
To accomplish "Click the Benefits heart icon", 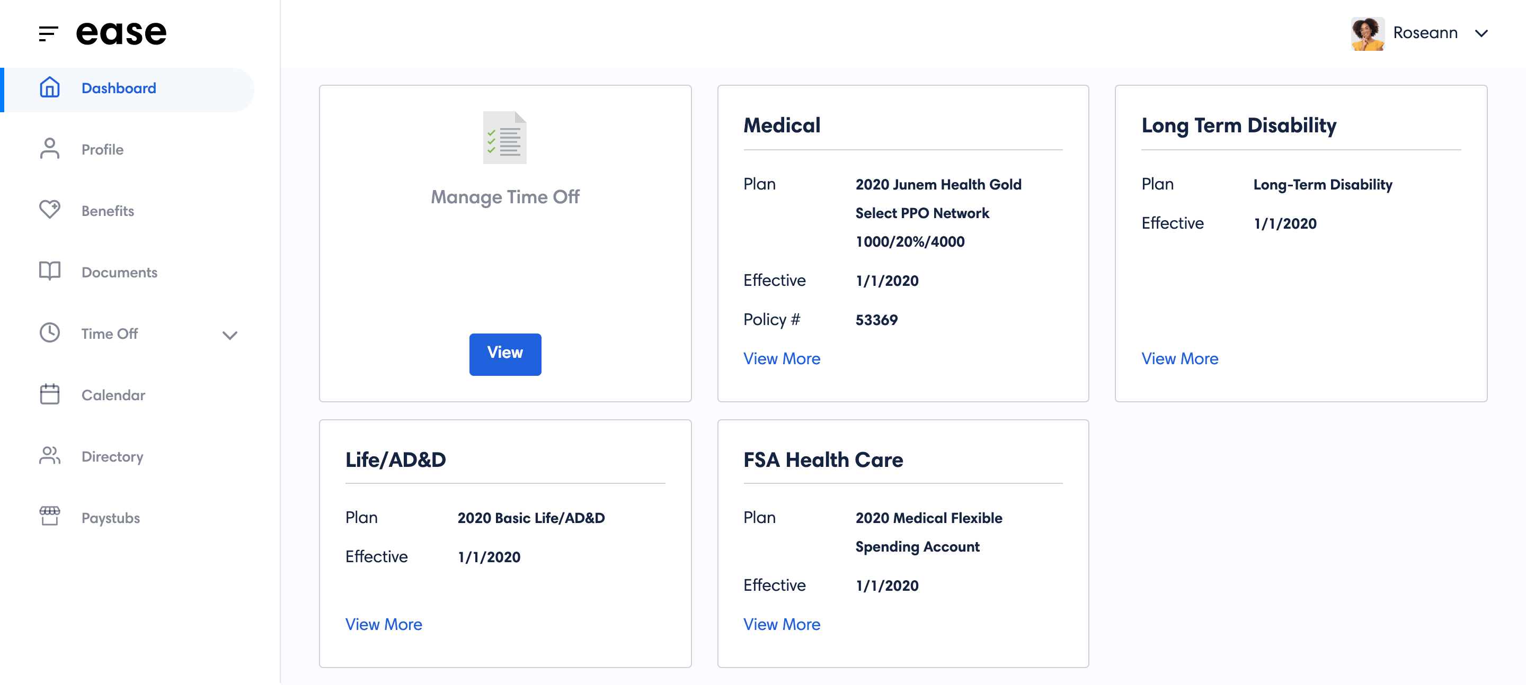I will pyautogui.click(x=50, y=210).
